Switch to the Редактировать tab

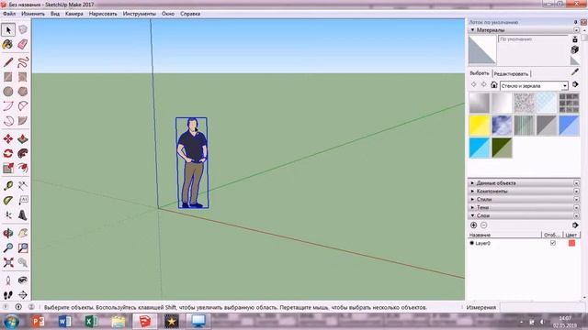(x=511, y=73)
